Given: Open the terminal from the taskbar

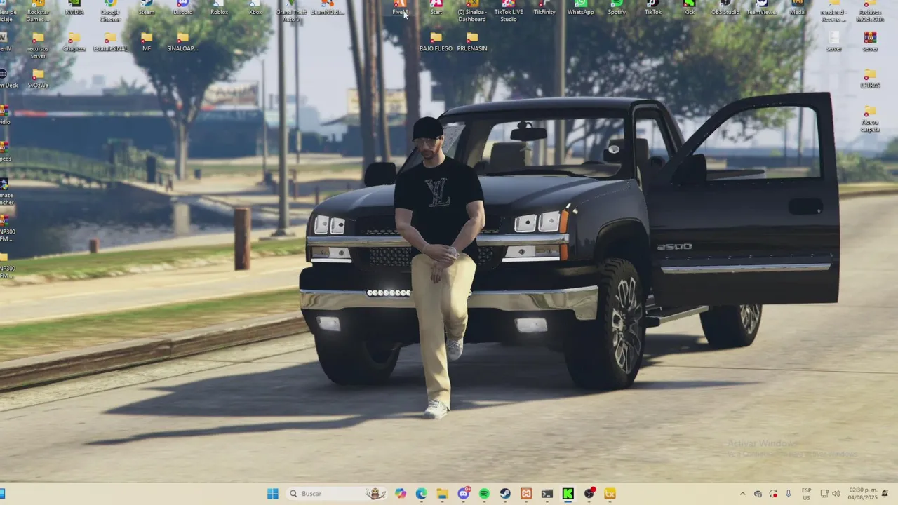Looking at the screenshot, I should [547, 494].
